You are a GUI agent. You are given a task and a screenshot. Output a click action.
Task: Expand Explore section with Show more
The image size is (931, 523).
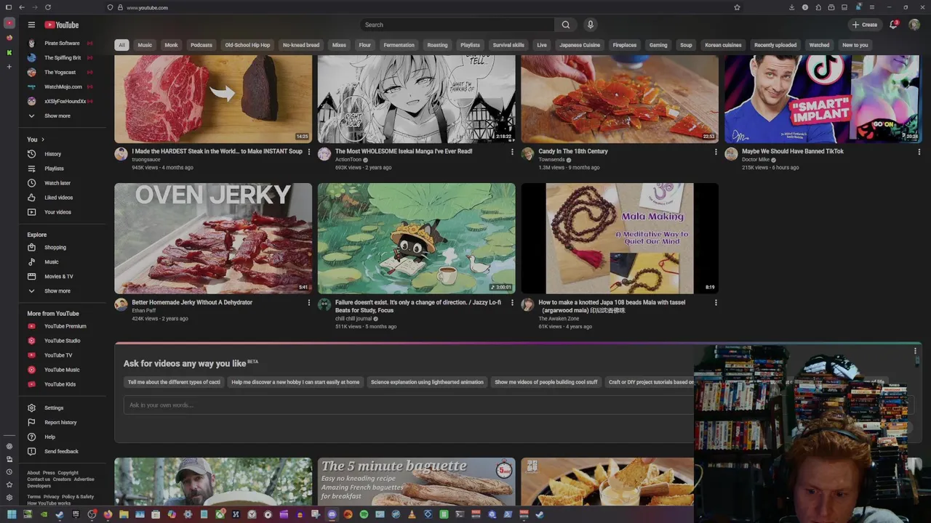(x=57, y=291)
